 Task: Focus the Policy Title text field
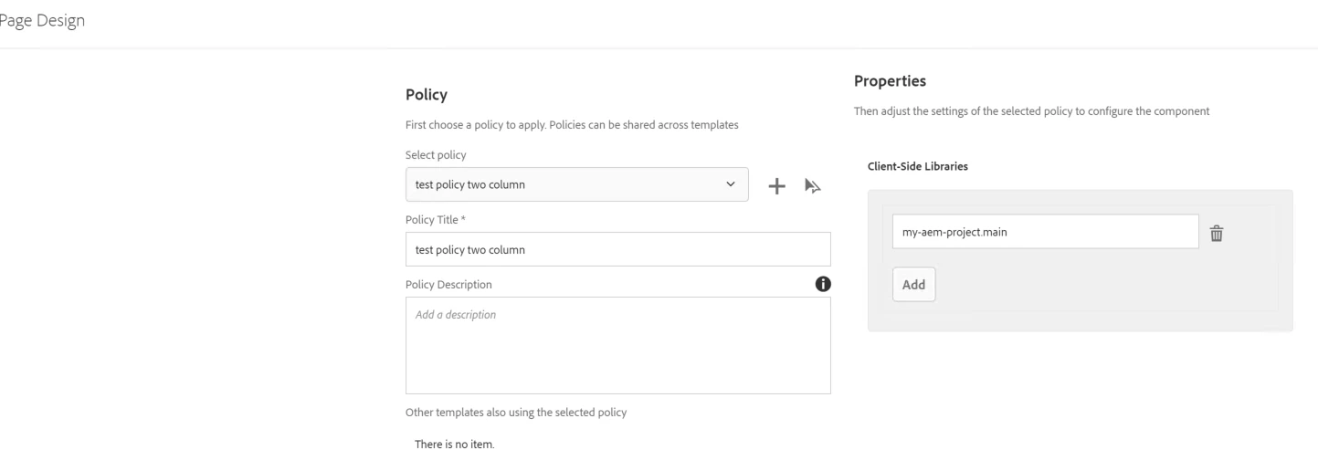tap(617, 249)
